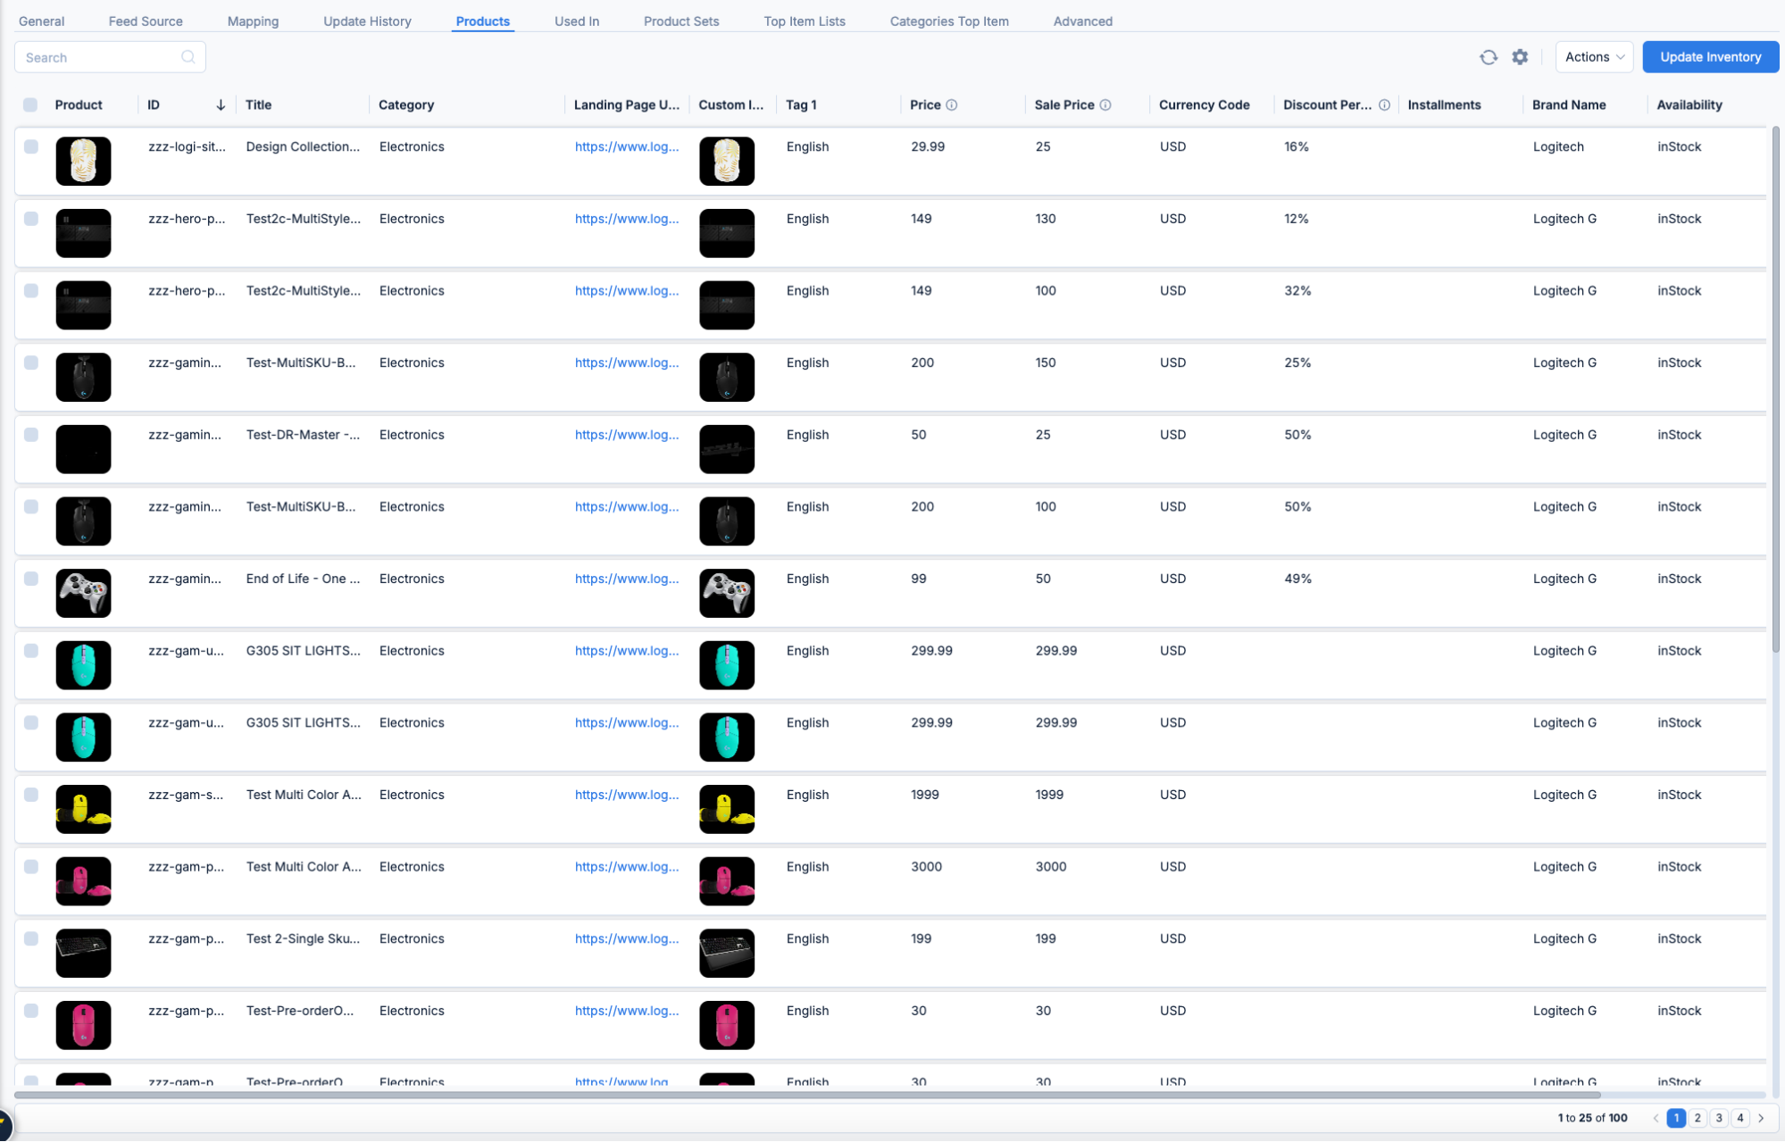This screenshot has width=1785, height=1142.
Task: Click the Currency Code column header
Action: tap(1204, 105)
